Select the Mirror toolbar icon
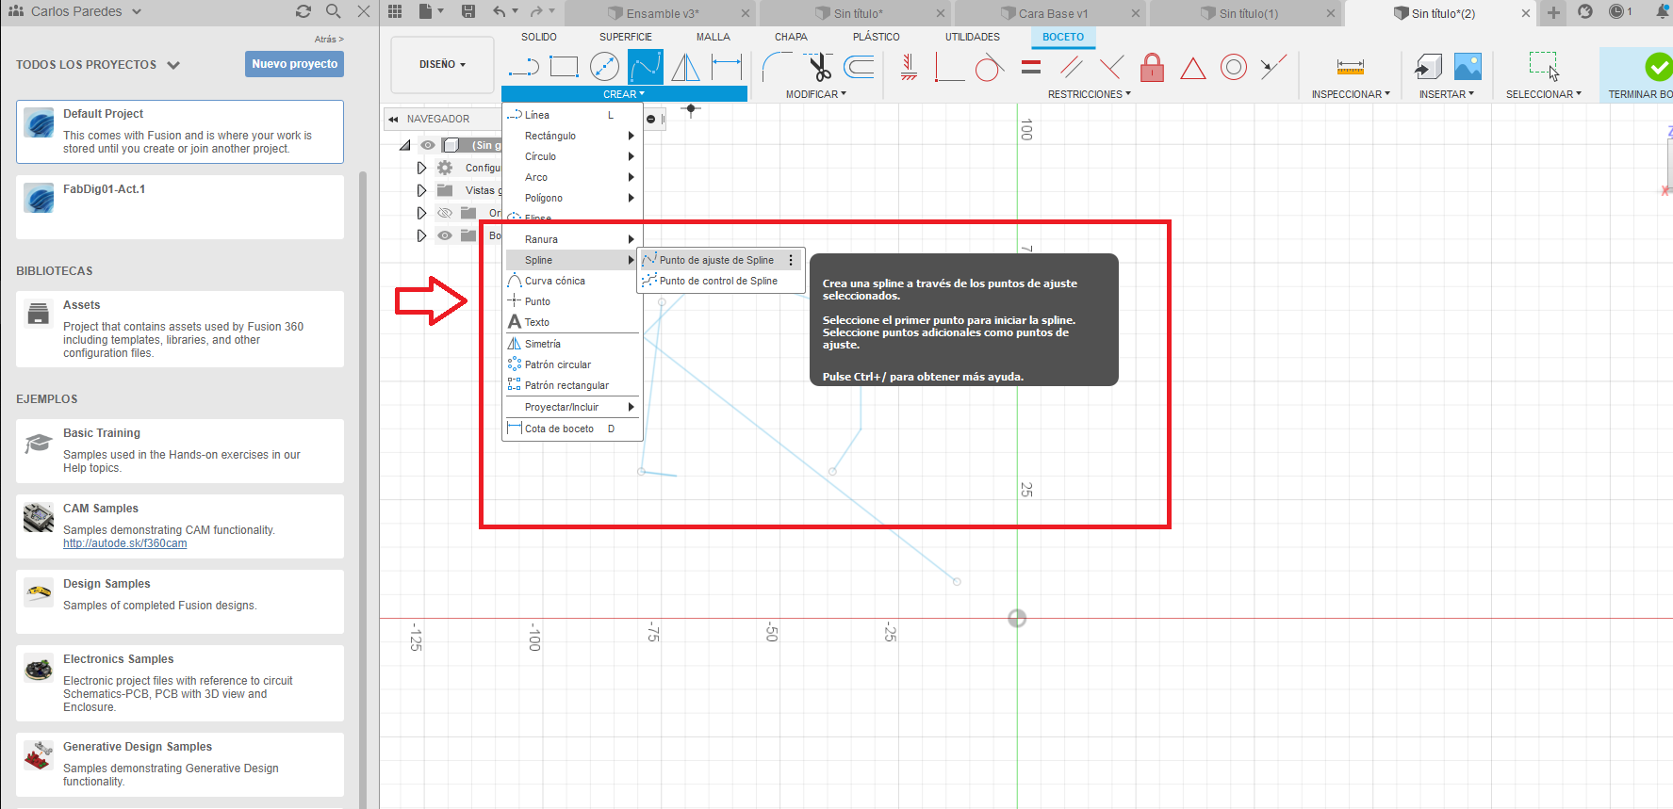This screenshot has width=1673, height=809. [x=685, y=67]
